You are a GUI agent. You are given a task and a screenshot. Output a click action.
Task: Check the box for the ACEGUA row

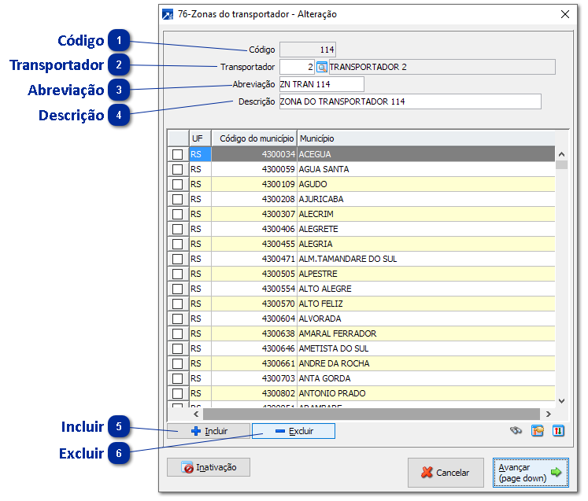click(x=177, y=154)
